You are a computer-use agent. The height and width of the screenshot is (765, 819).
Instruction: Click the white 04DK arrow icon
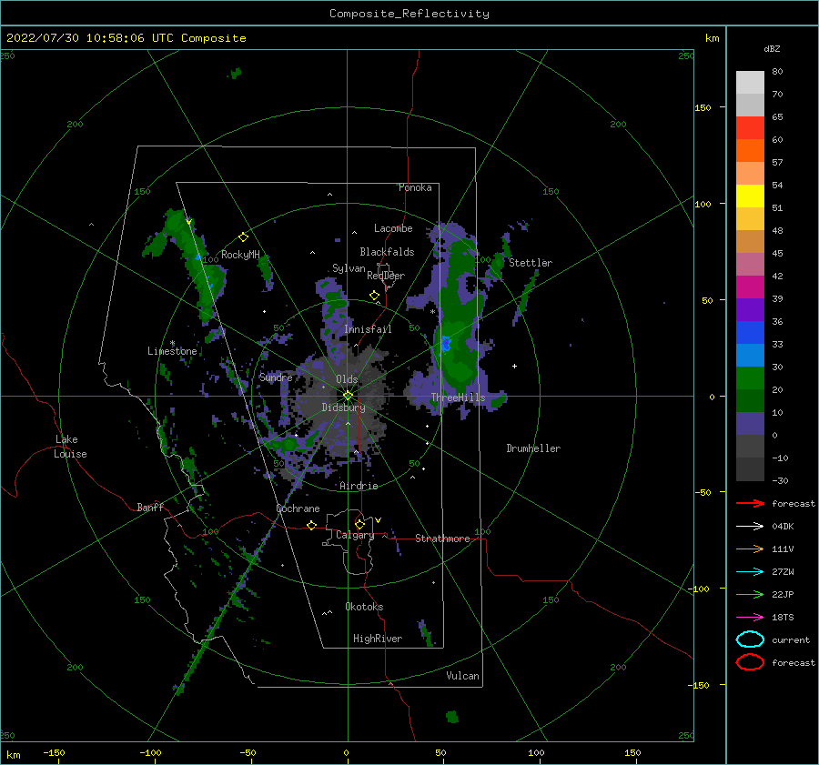(x=750, y=527)
